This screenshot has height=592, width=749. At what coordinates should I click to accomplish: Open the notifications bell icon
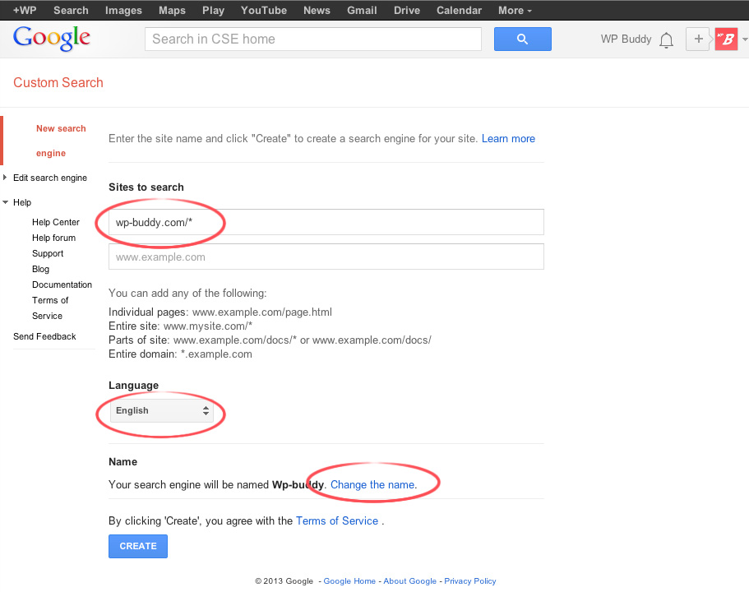pos(666,39)
